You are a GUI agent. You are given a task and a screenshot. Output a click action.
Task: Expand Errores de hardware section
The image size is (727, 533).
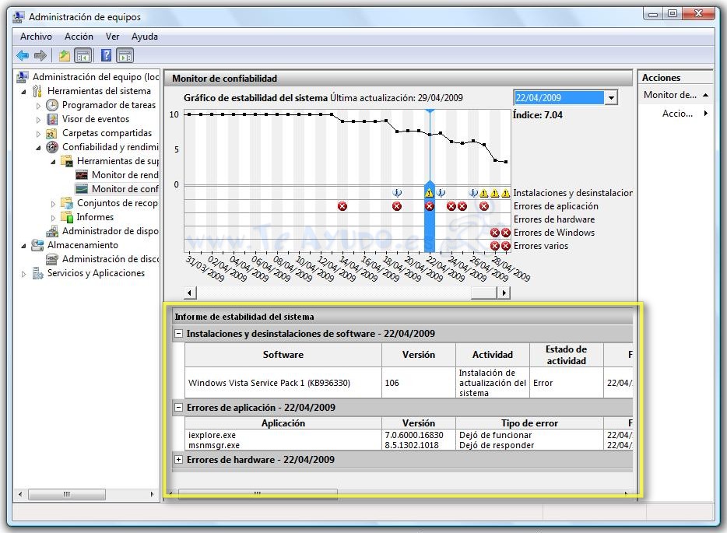(x=179, y=460)
